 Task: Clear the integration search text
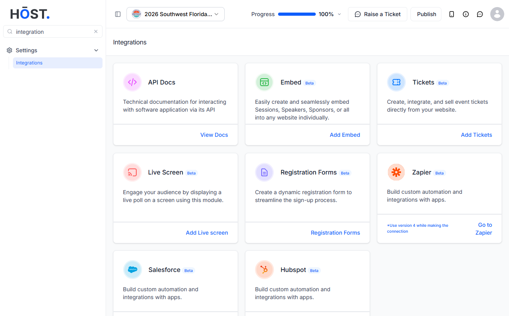tap(96, 31)
